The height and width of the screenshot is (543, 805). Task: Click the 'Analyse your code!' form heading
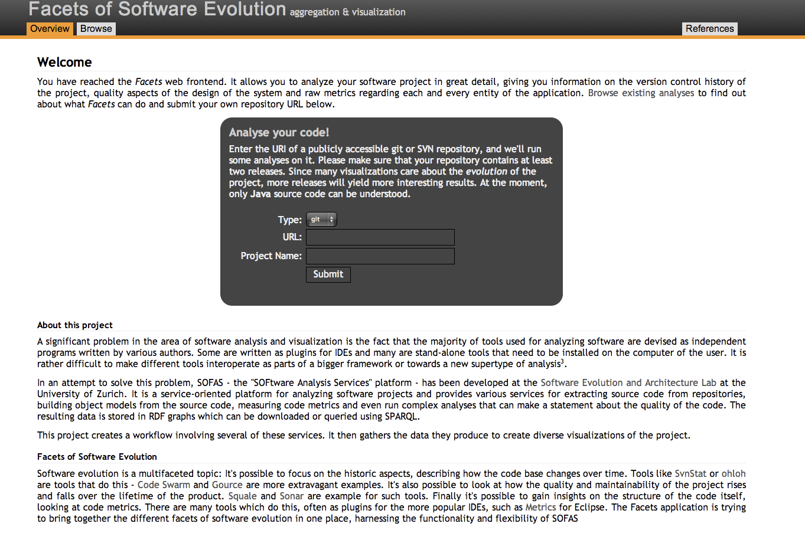click(x=279, y=133)
